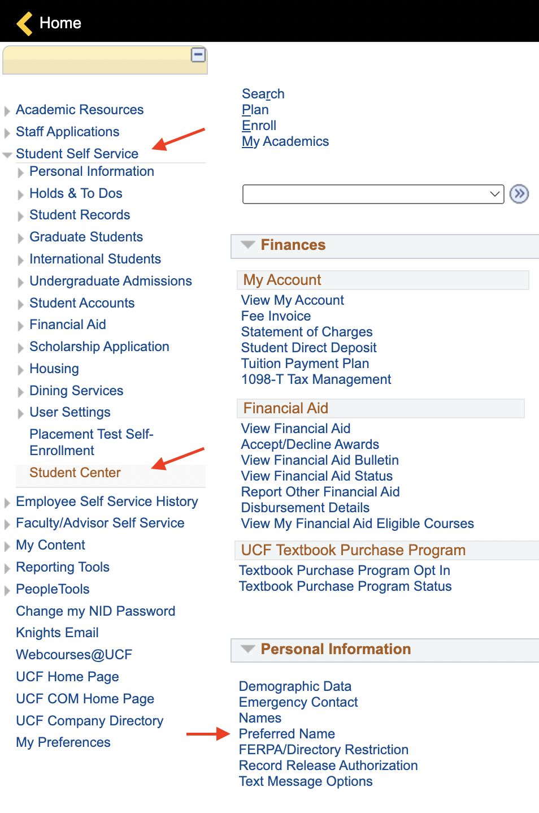Click the minimize menu pagelet icon
This screenshot has width=539, height=813.
(x=198, y=55)
